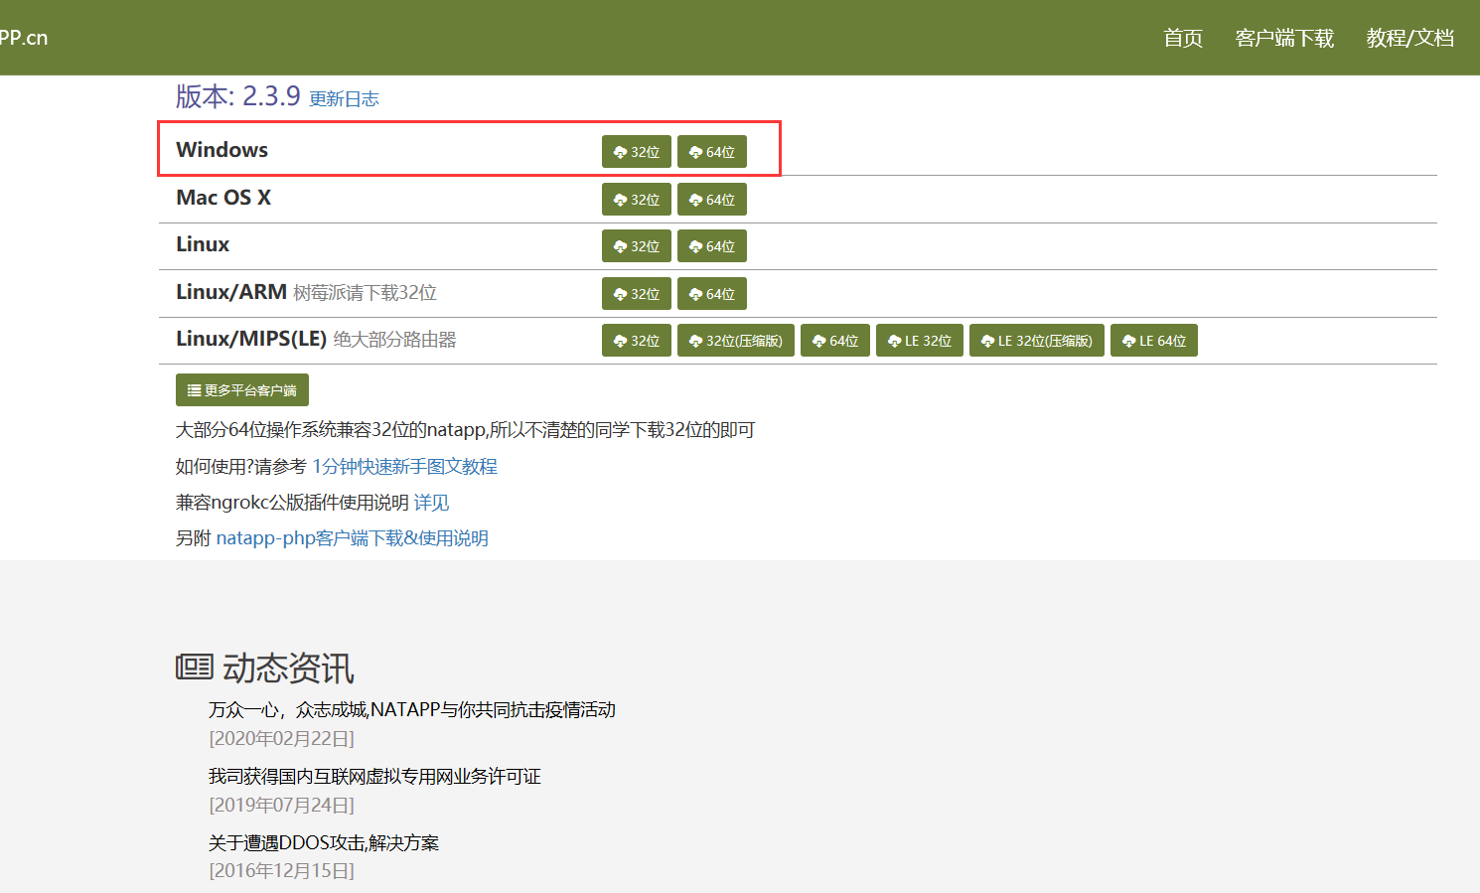
Task: Download the Windows 32位 client
Action: (x=636, y=151)
